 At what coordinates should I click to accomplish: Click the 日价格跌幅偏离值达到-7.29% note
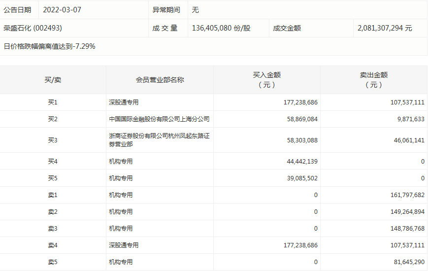point(49,46)
